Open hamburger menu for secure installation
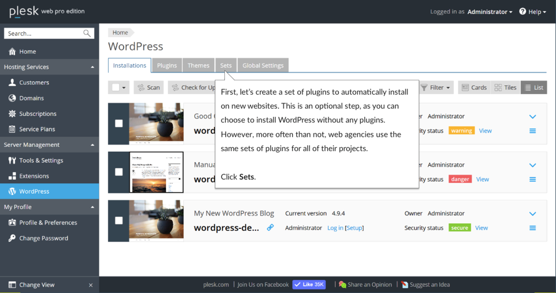Viewport: 556px width, 293px height. pos(533,228)
